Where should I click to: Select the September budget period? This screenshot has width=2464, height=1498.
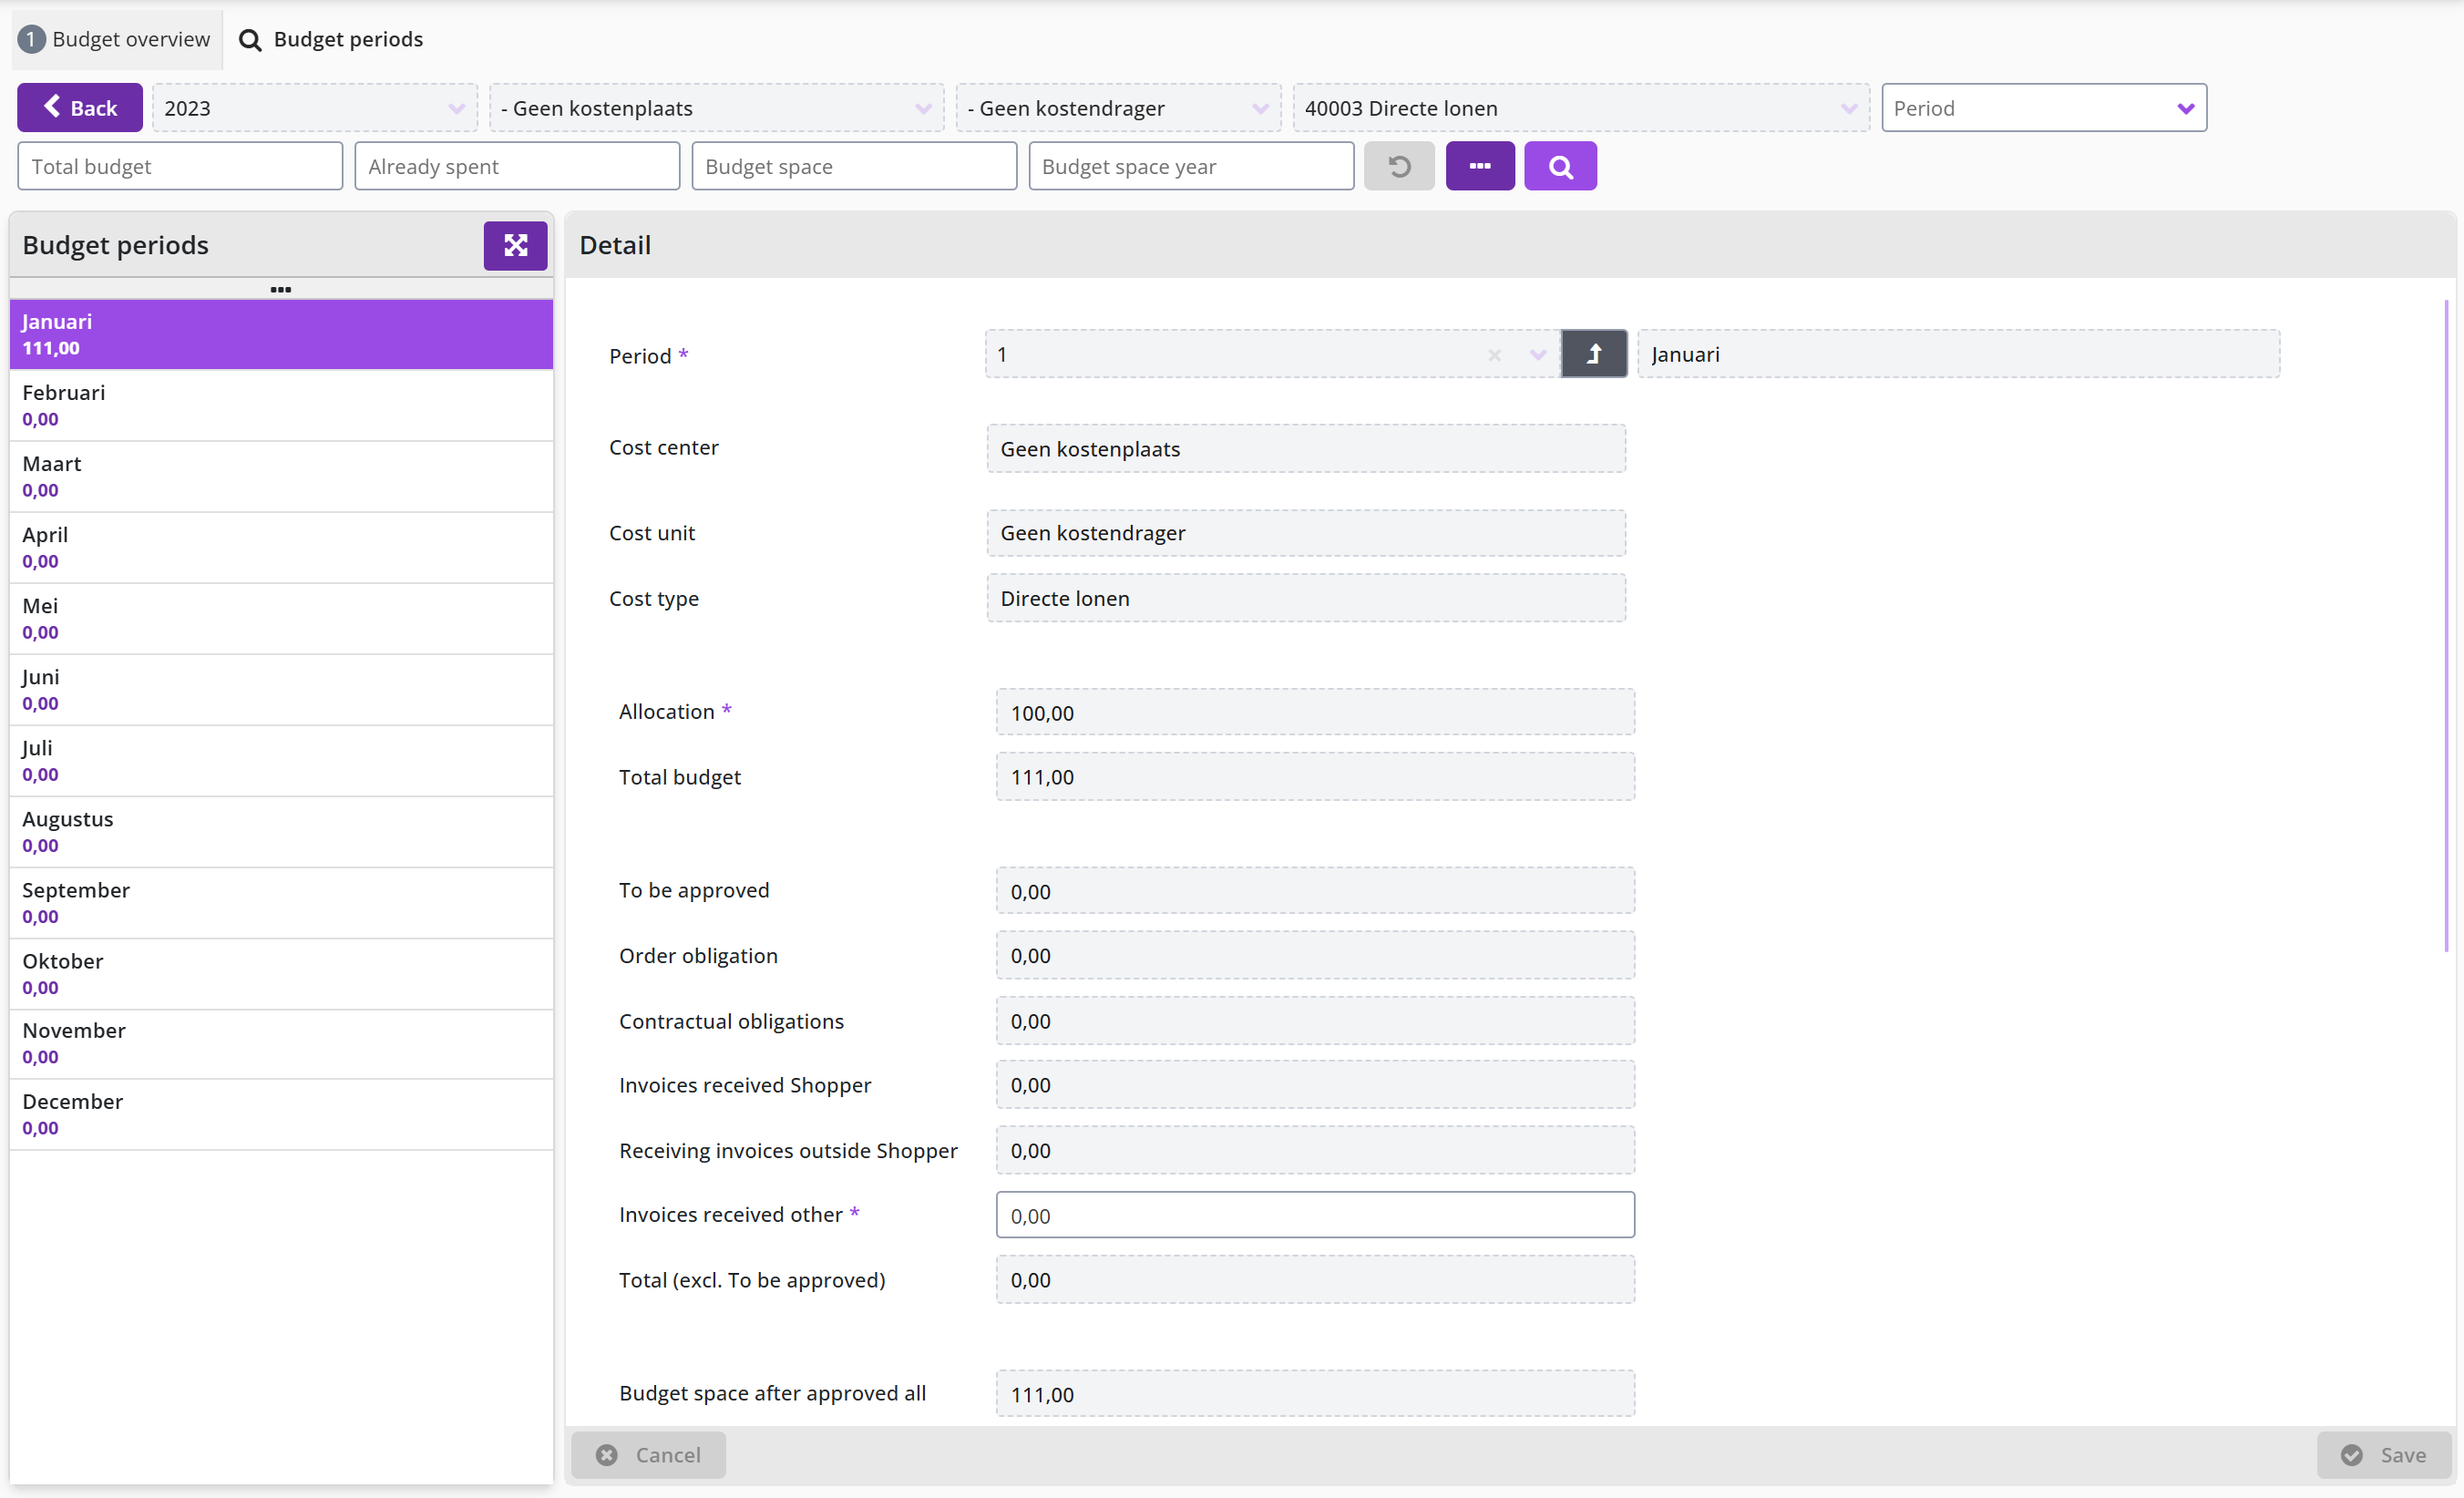[281, 903]
